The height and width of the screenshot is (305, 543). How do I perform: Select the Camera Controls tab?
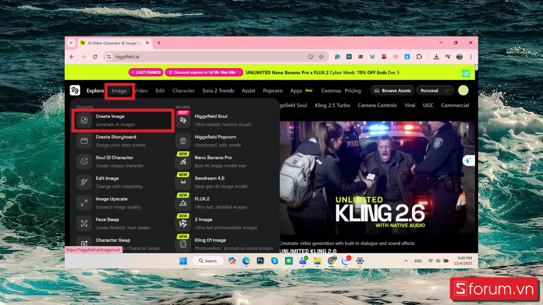(377, 105)
